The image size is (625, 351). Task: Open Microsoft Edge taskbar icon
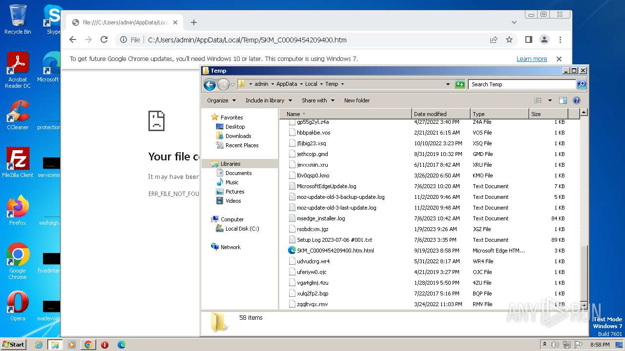(121, 345)
